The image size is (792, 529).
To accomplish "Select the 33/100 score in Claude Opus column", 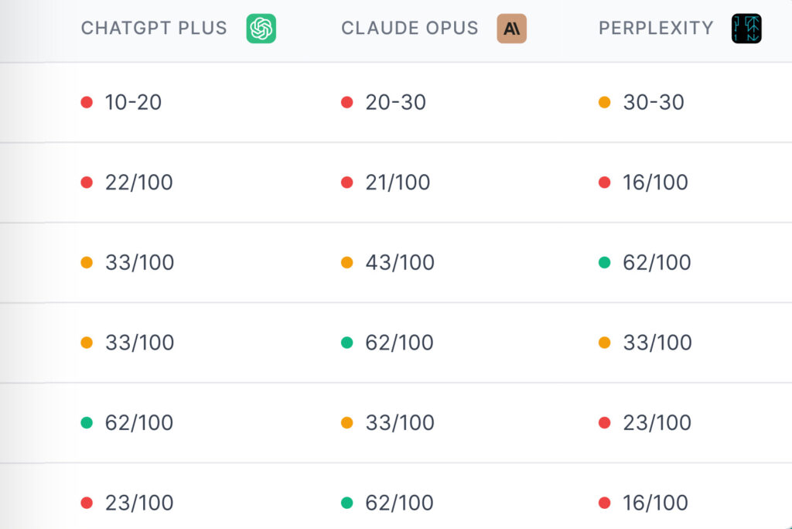I will click(399, 423).
